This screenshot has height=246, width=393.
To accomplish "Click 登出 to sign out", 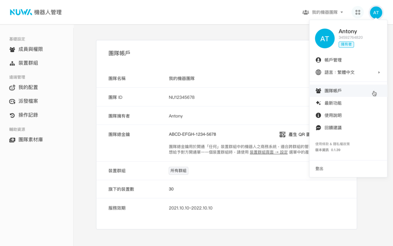I will (x=319, y=169).
